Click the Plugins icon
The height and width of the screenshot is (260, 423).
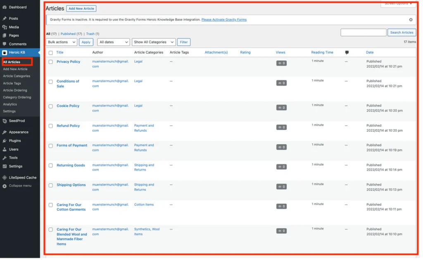5,142
